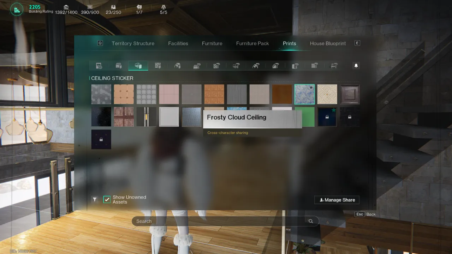Choose the dark brown coffered ceiling sticker
Image resolution: width=452 pixels, height=254 pixels.
click(x=350, y=94)
